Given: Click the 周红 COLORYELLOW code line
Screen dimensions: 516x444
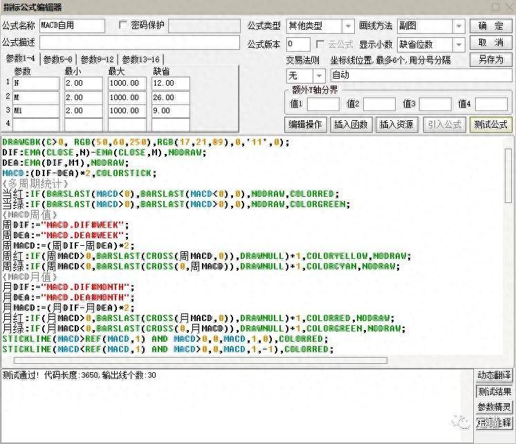Looking at the screenshot, I should (x=206, y=255).
